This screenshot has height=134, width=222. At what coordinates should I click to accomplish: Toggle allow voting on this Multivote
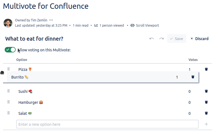pos(10,50)
